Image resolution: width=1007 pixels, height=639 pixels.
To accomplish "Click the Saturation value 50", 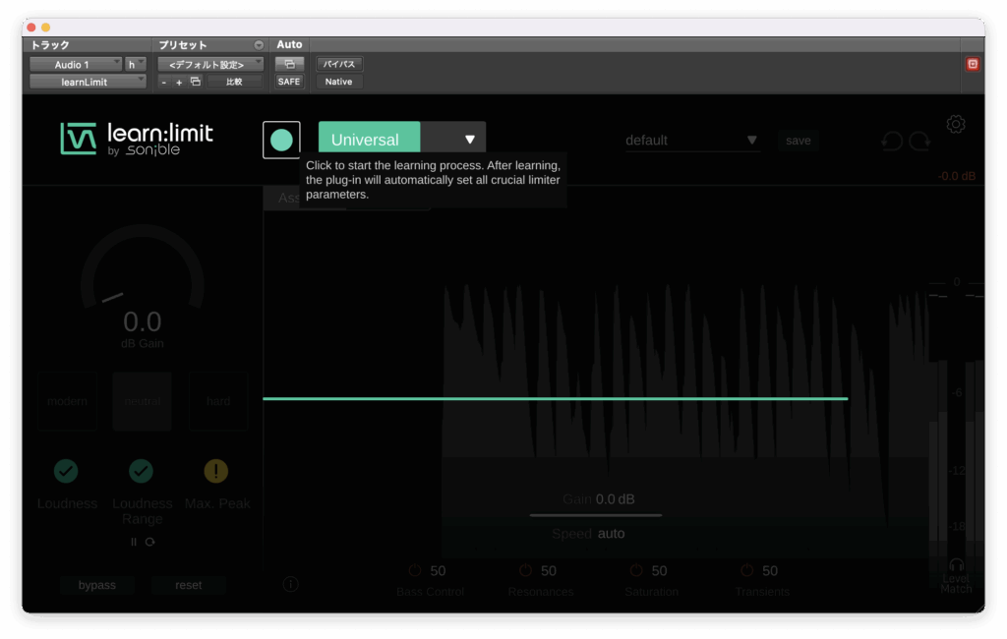I will (659, 571).
